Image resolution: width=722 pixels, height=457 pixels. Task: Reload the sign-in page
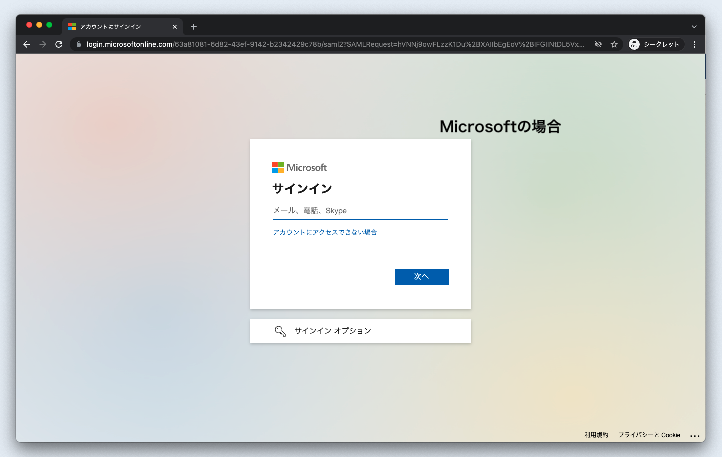pyautogui.click(x=58, y=44)
